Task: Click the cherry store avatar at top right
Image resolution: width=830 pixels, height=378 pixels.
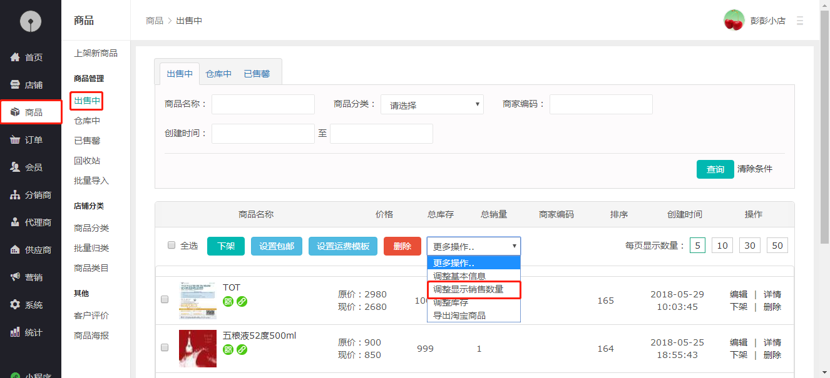Action: pos(733,20)
